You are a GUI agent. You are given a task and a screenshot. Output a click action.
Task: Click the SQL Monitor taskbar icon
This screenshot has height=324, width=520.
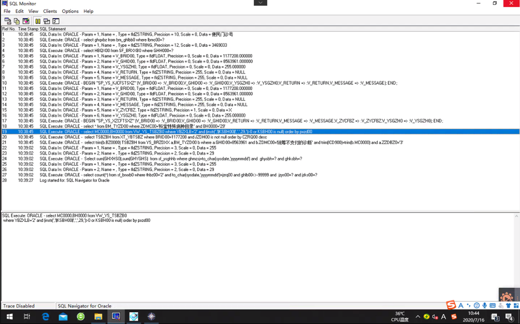tap(116, 317)
